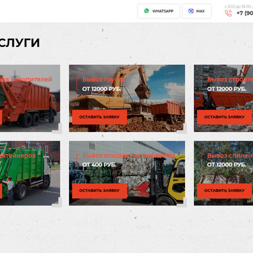Open the Вывоз спиленных деревьев title link

coord(230,156)
